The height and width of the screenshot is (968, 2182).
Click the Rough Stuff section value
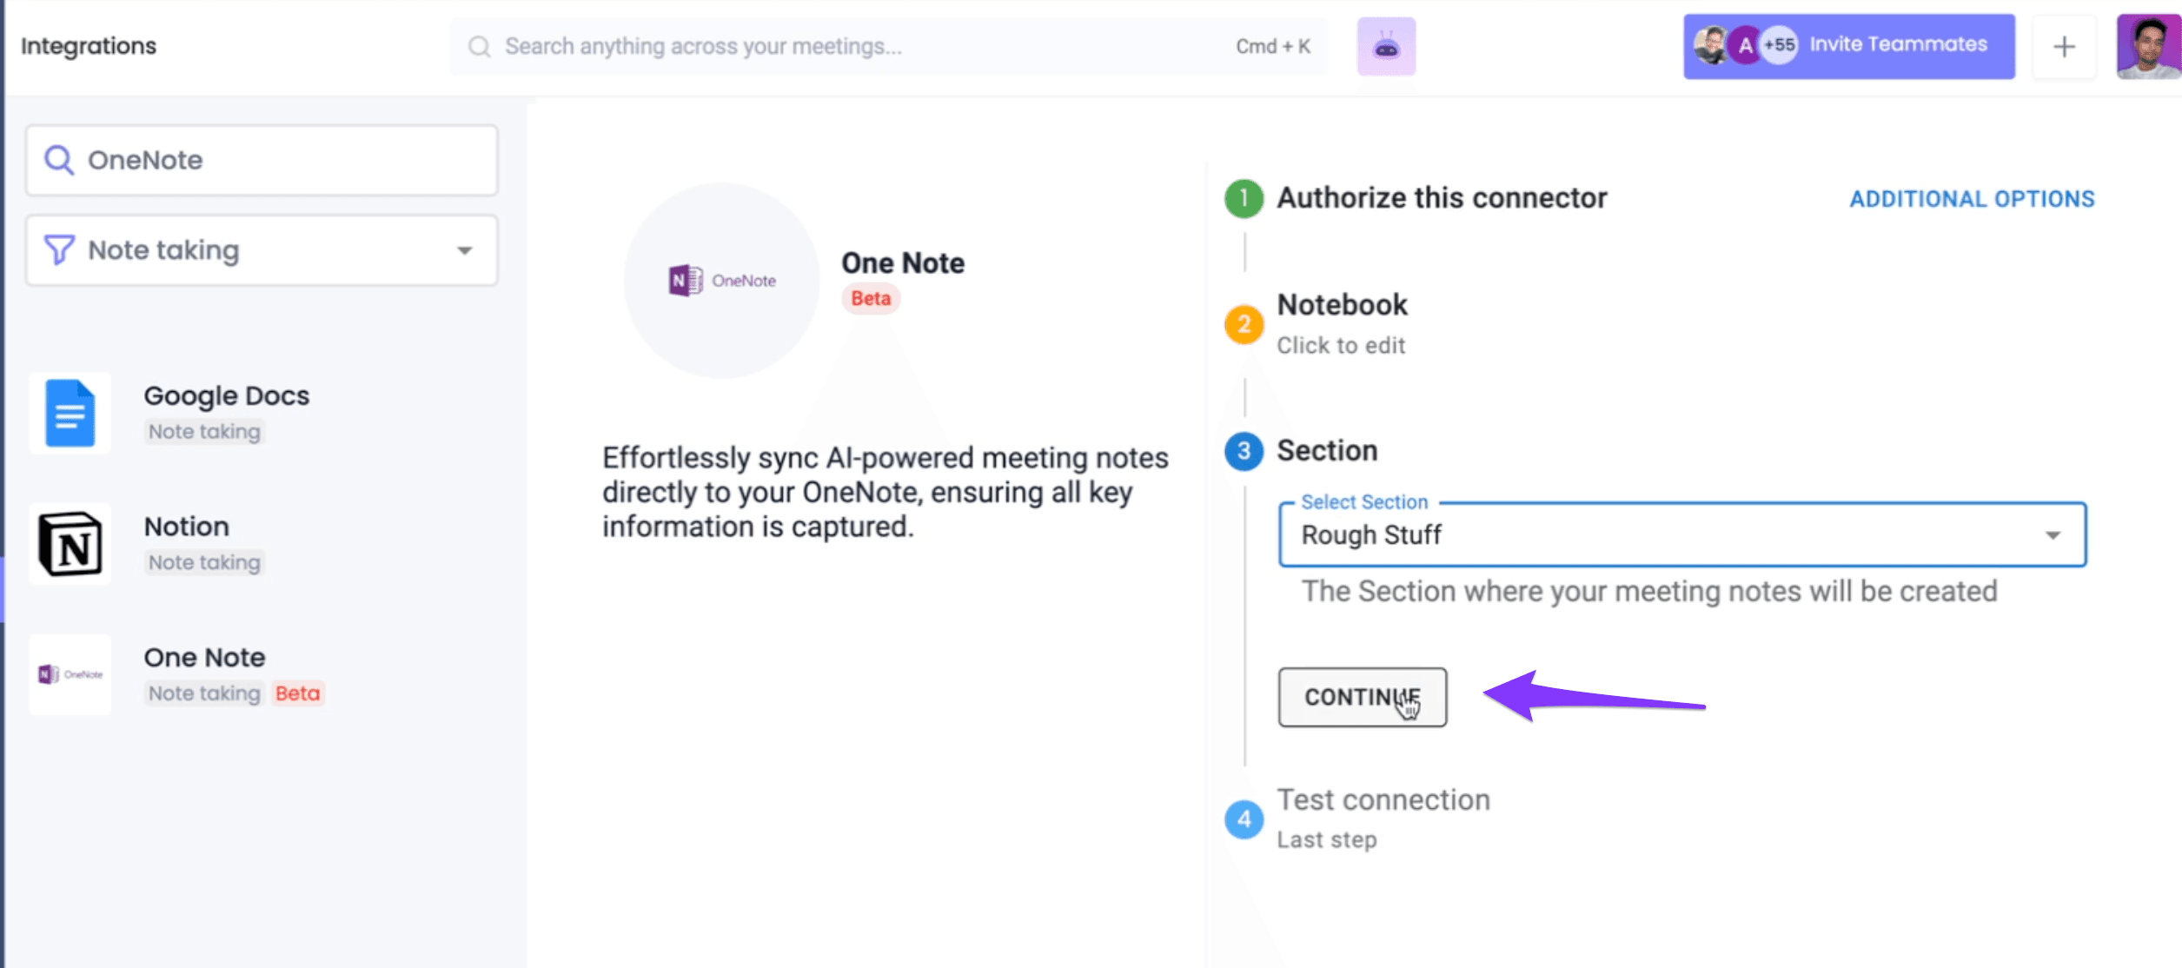pos(1371,535)
